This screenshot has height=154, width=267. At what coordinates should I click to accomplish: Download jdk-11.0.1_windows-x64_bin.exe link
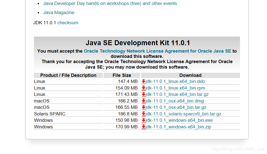point(179,120)
